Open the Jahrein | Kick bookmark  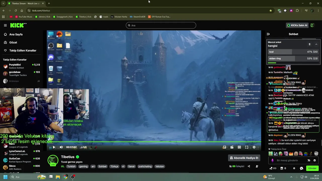coord(43,17)
